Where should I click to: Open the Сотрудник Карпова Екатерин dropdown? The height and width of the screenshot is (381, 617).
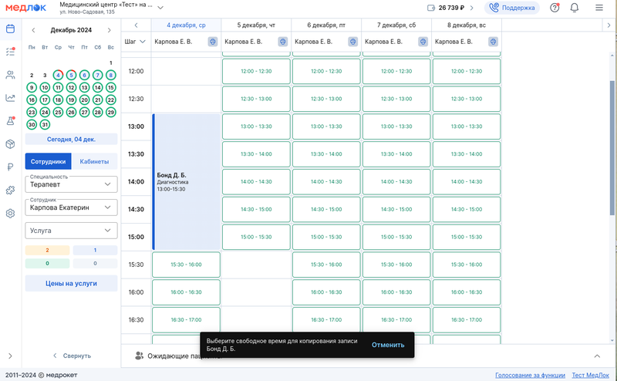(x=71, y=207)
